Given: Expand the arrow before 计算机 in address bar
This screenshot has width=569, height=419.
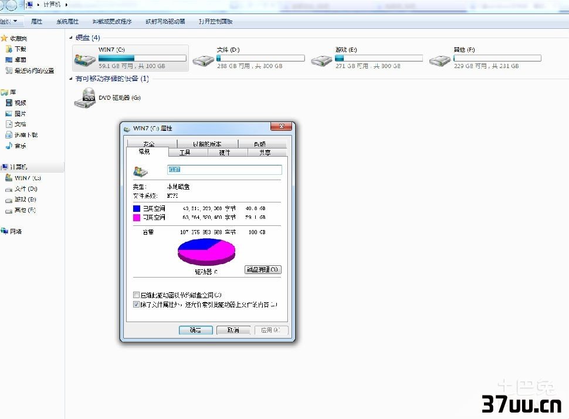Looking at the screenshot, I should 38,5.
